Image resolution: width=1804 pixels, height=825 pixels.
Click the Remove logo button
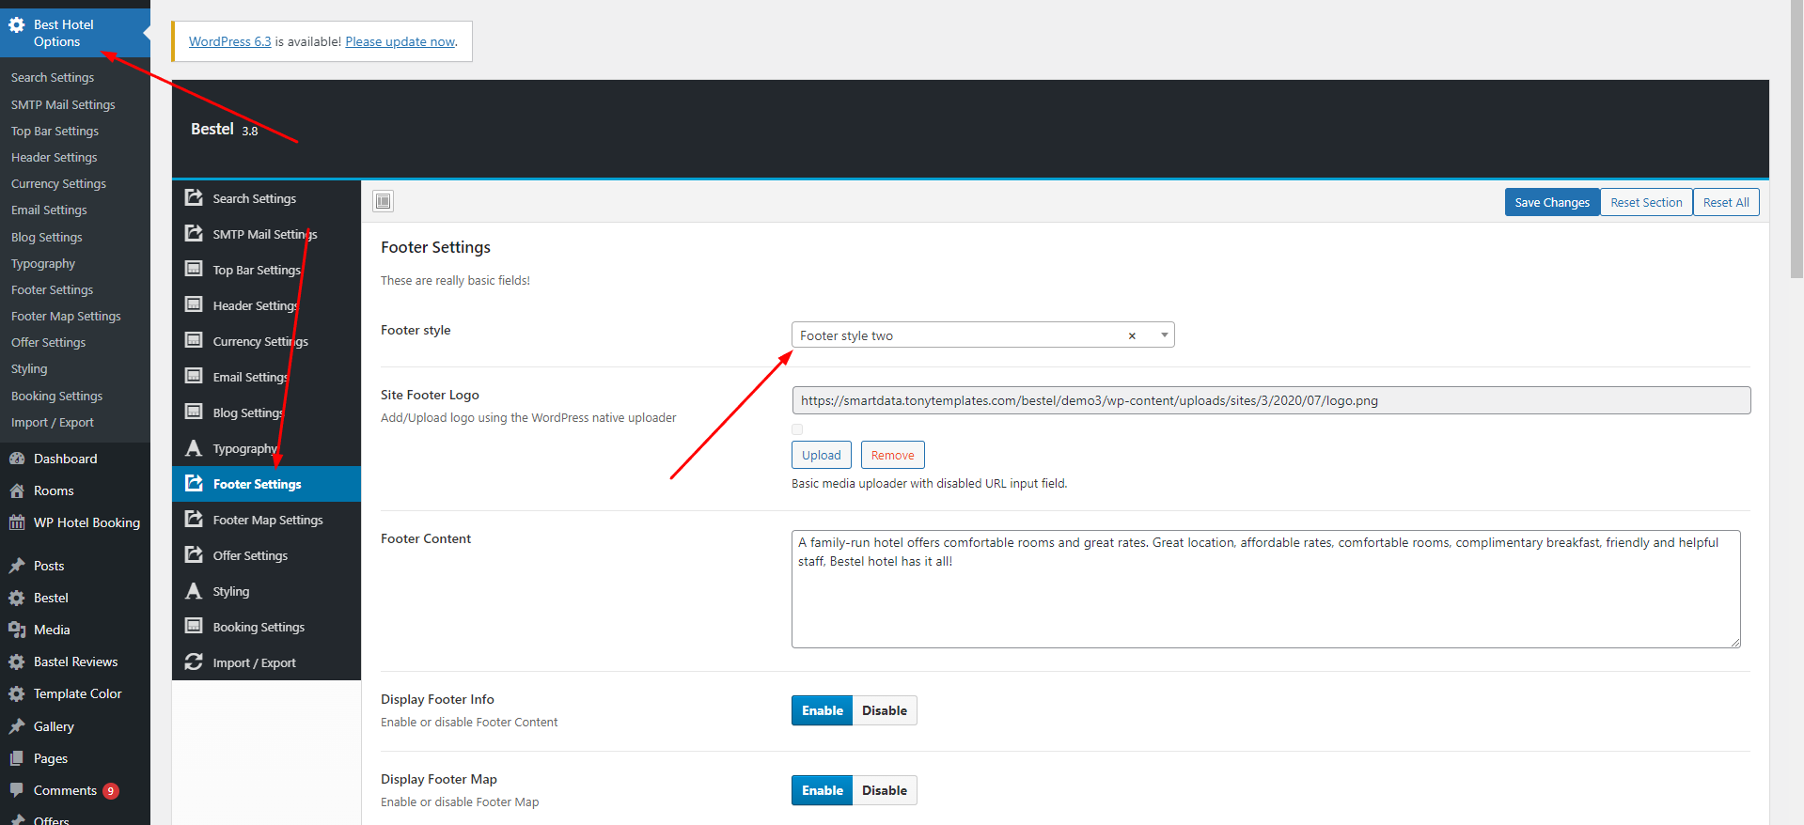pos(892,455)
